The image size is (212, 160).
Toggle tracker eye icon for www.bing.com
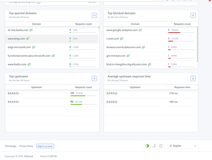[x=27, y=39]
